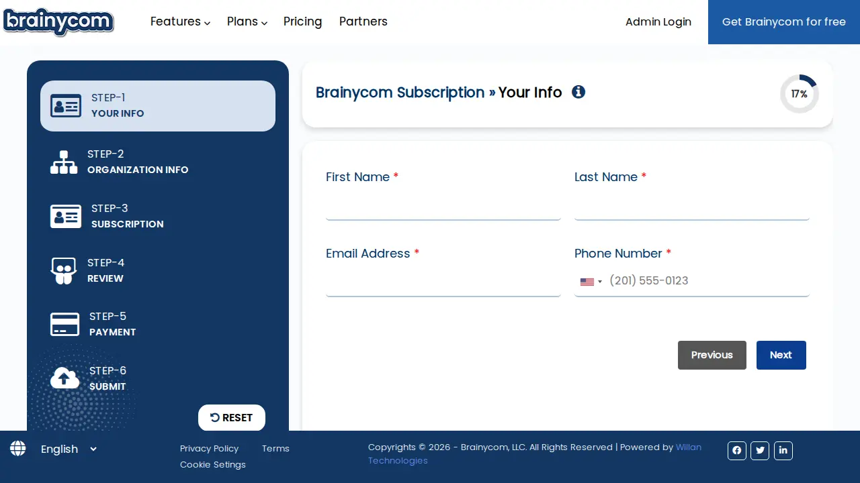Click the 17% progress circle
The height and width of the screenshot is (483, 860).
tap(800, 94)
